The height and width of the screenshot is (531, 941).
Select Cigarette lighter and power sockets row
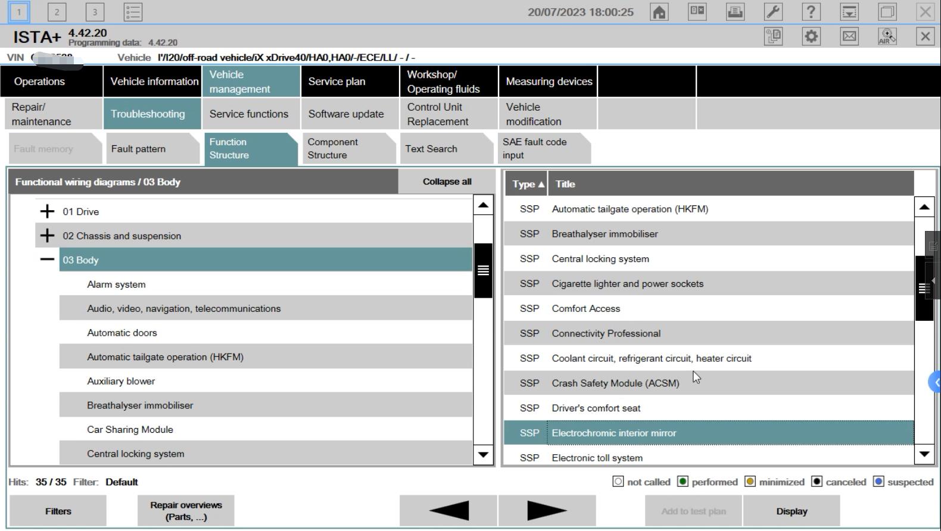coord(709,283)
